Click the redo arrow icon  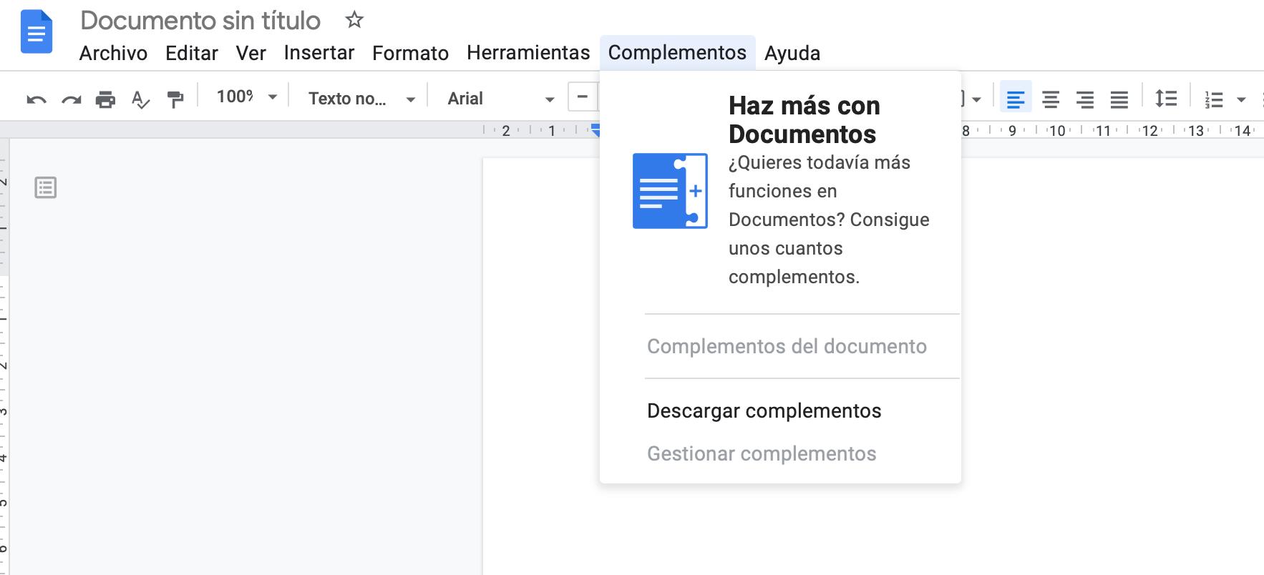tap(71, 99)
